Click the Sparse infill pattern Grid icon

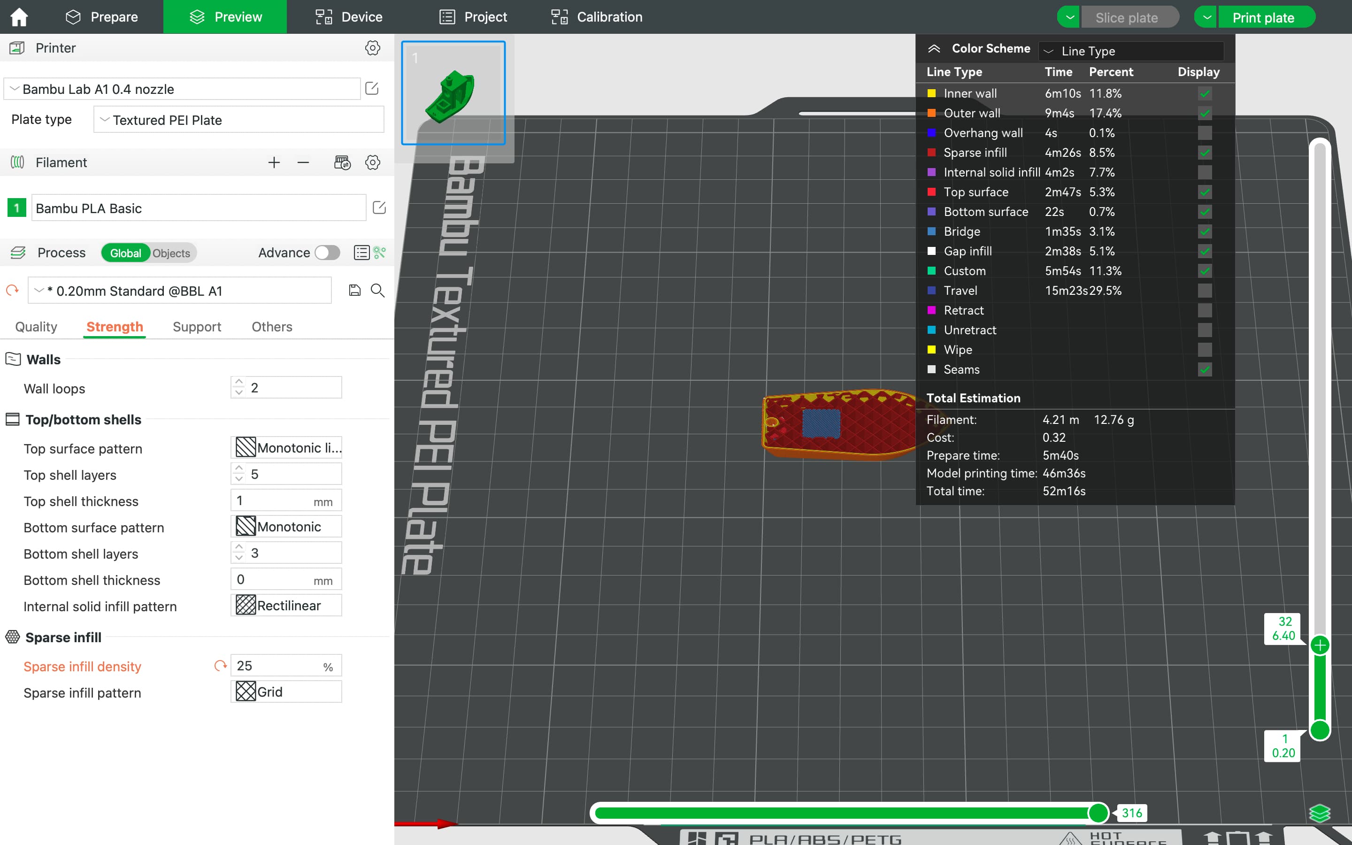click(246, 692)
